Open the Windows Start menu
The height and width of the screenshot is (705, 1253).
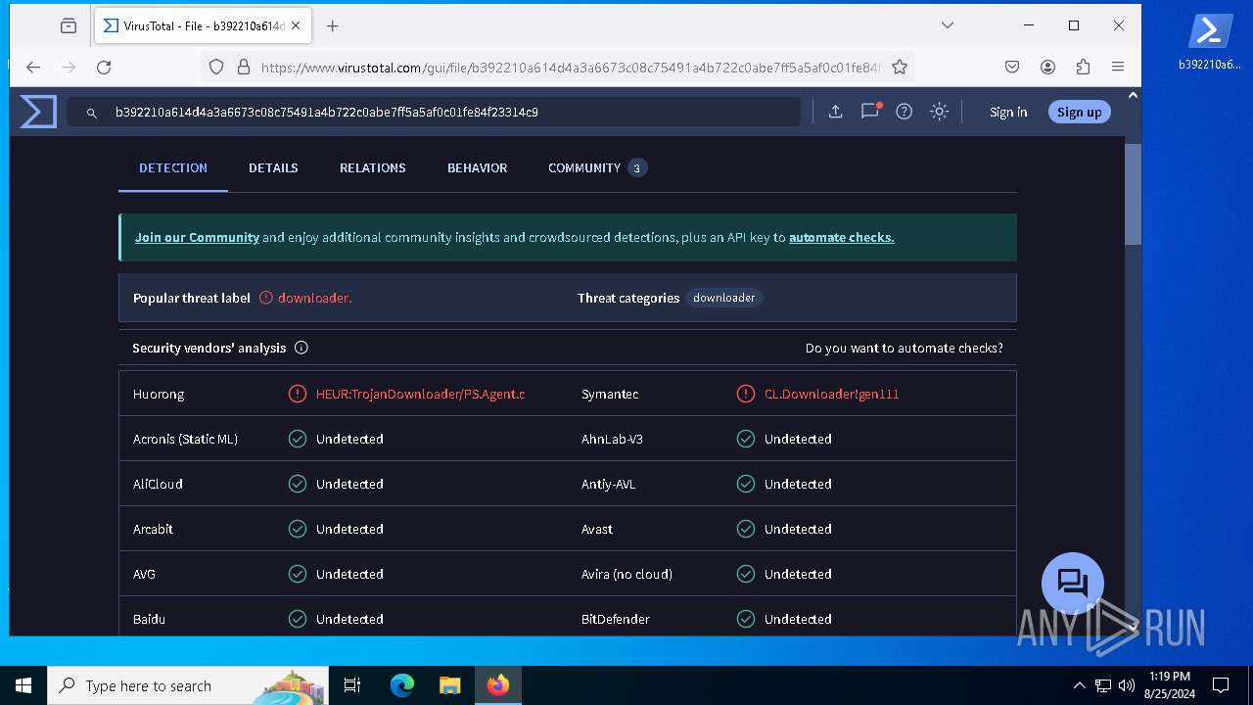pyautogui.click(x=23, y=685)
